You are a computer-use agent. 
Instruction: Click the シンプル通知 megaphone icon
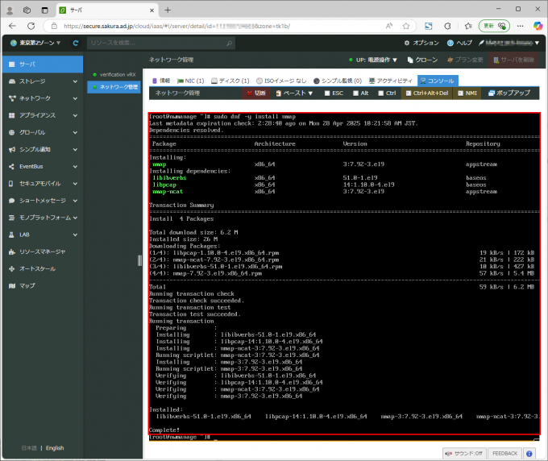(12, 150)
